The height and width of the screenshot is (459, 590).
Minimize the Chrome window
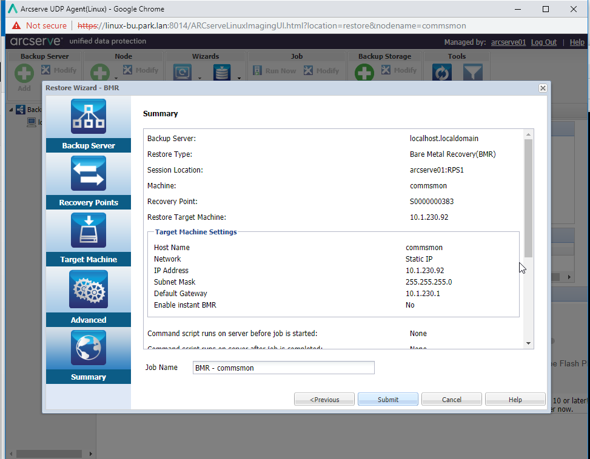[x=518, y=9]
